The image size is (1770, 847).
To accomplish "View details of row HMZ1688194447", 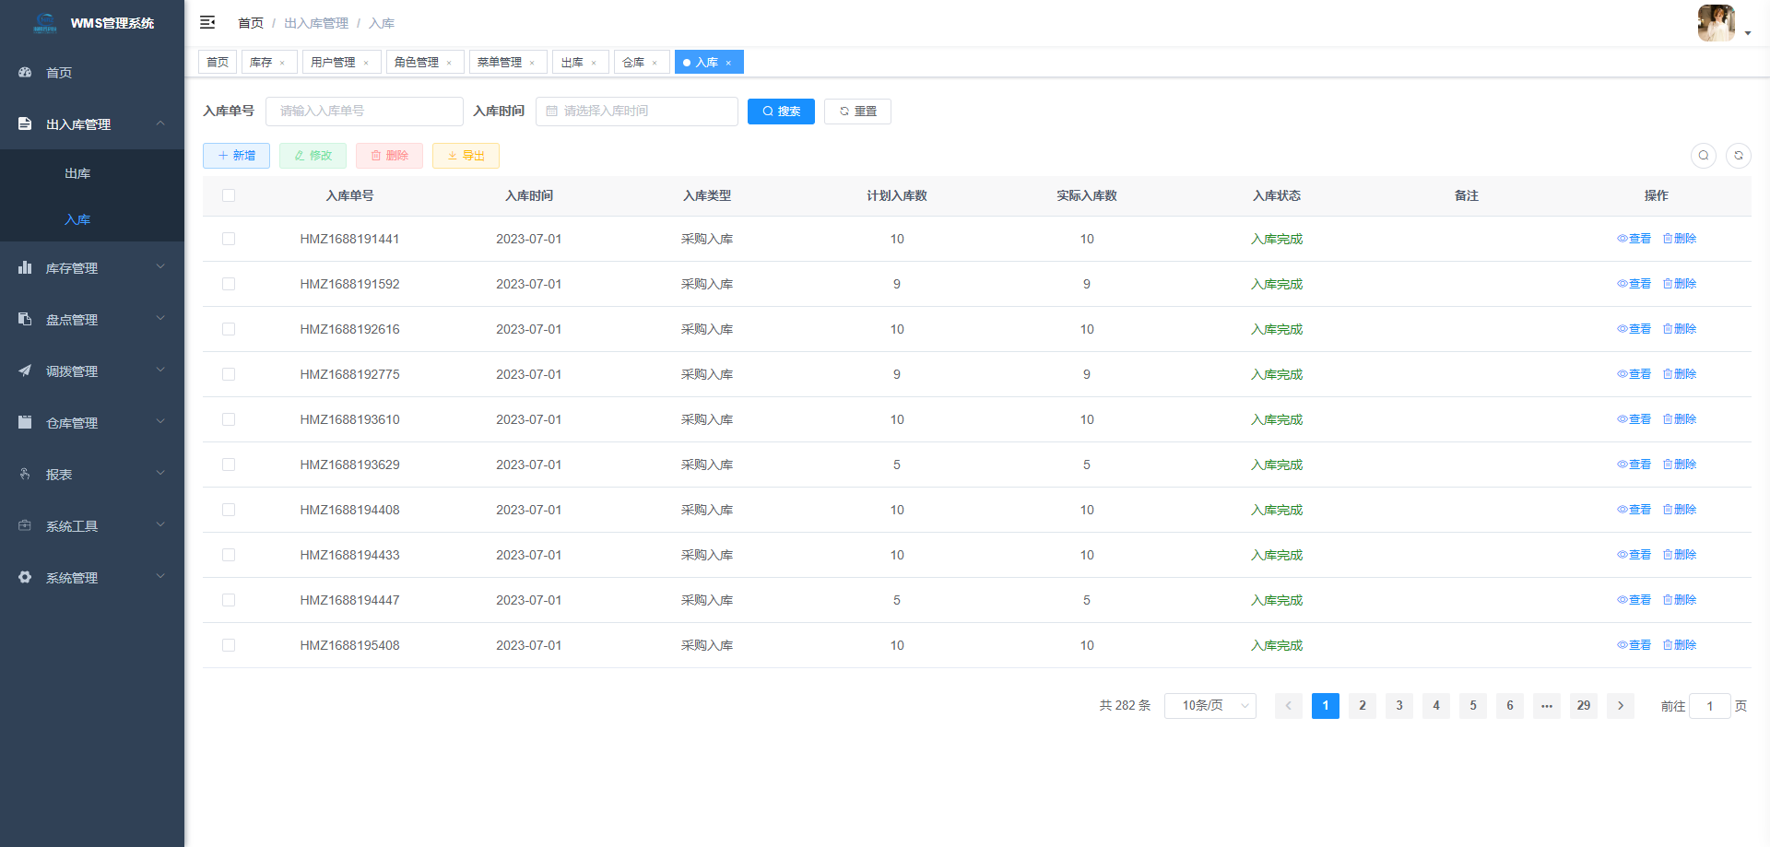I will [x=1634, y=600].
